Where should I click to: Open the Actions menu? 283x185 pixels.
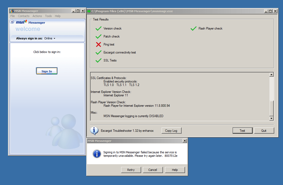point(37,16)
